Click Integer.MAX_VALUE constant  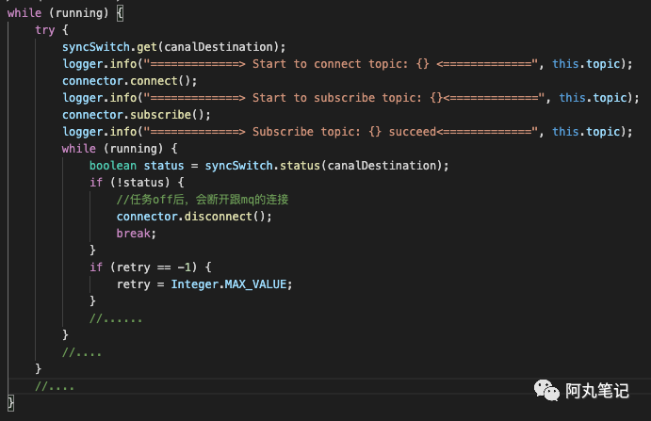[229, 284]
